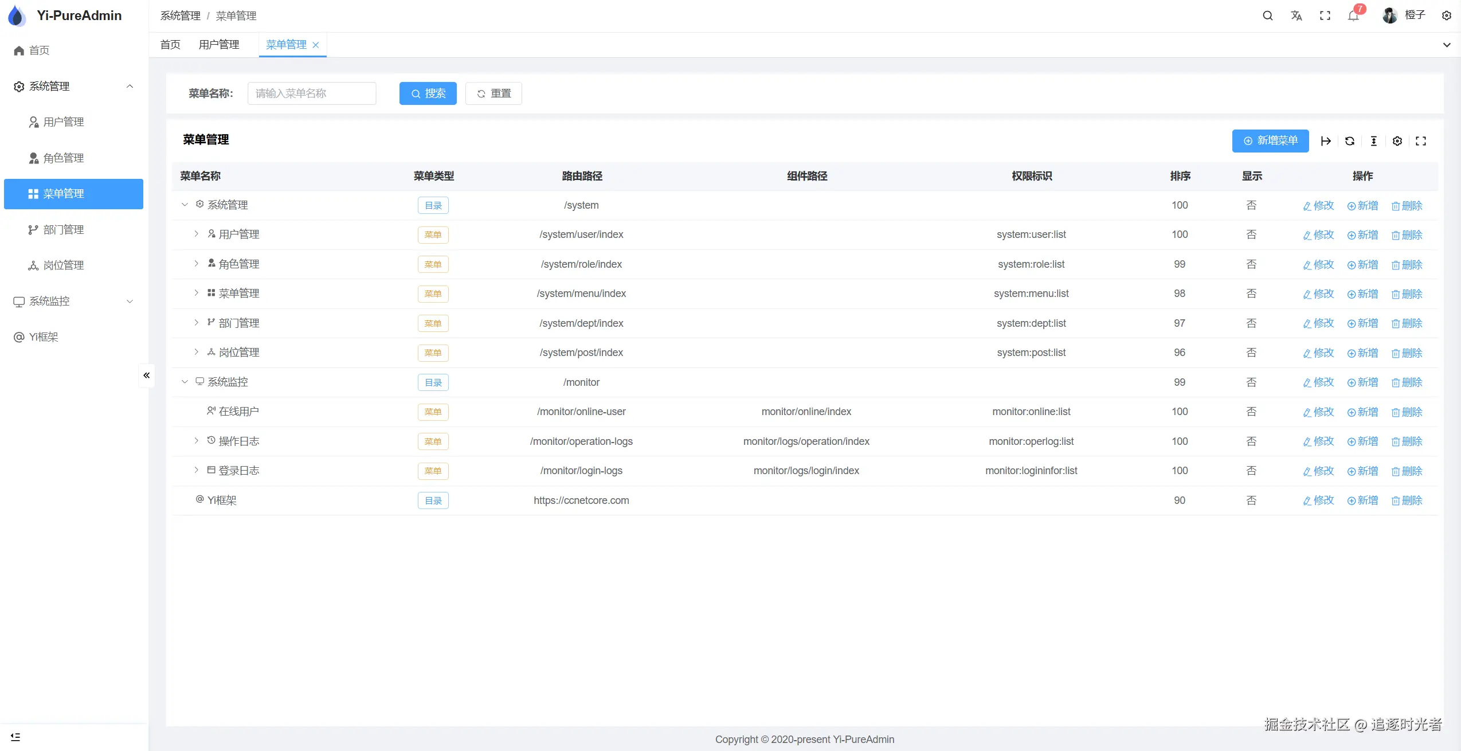The height and width of the screenshot is (751, 1461).
Task: Switch to the 用户管理 tab
Action: [x=219, y=45]
